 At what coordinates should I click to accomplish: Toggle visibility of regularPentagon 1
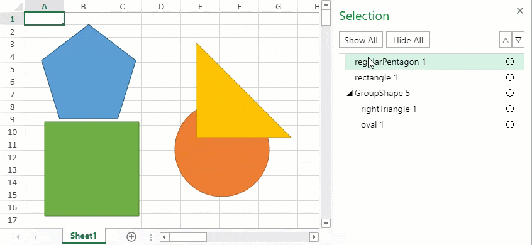pos(509,62)
